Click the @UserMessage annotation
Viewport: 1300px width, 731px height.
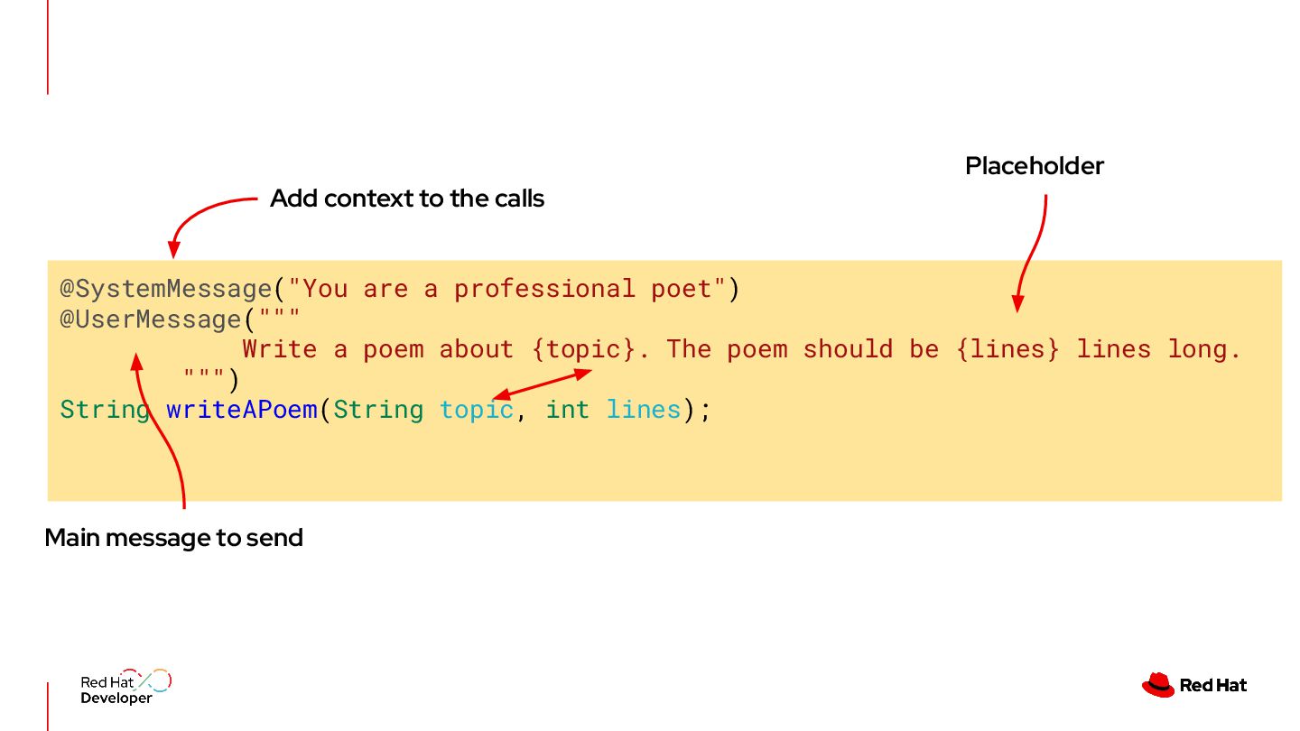pos(151,319)
